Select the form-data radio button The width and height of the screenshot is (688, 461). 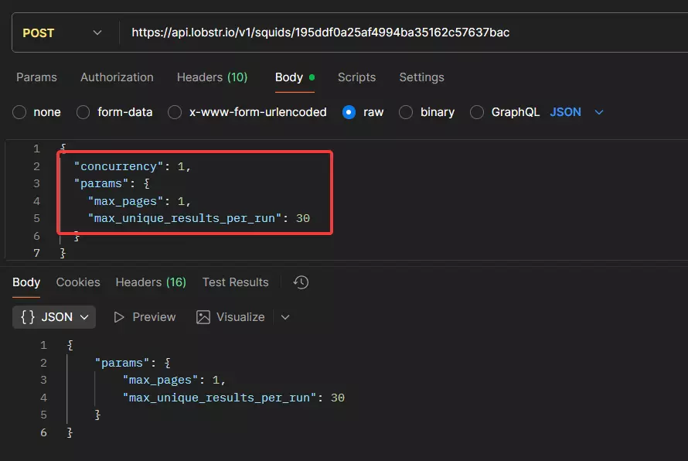point(82,112)
